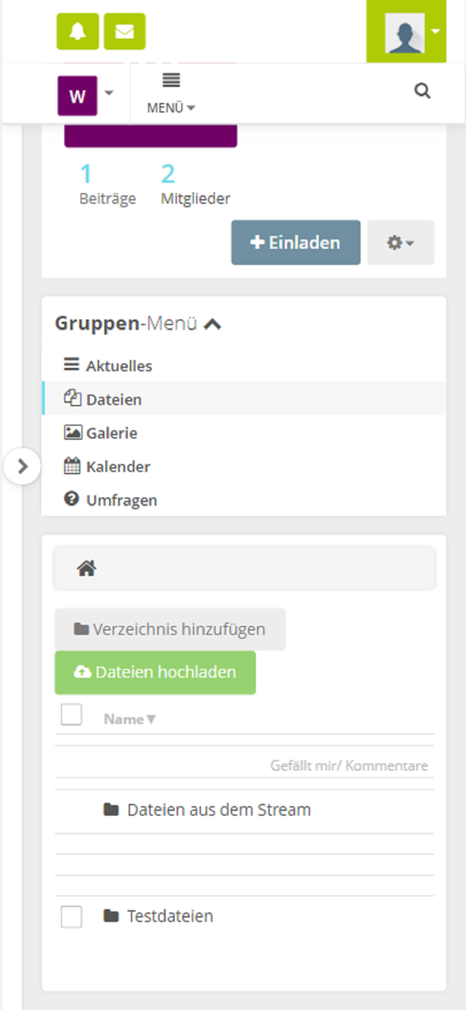
Task: Open the notifications bell
Action: [x=77, y=31]
